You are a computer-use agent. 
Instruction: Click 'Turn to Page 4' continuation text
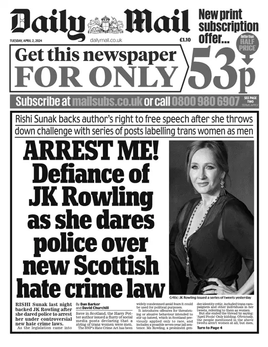(209, 328)
